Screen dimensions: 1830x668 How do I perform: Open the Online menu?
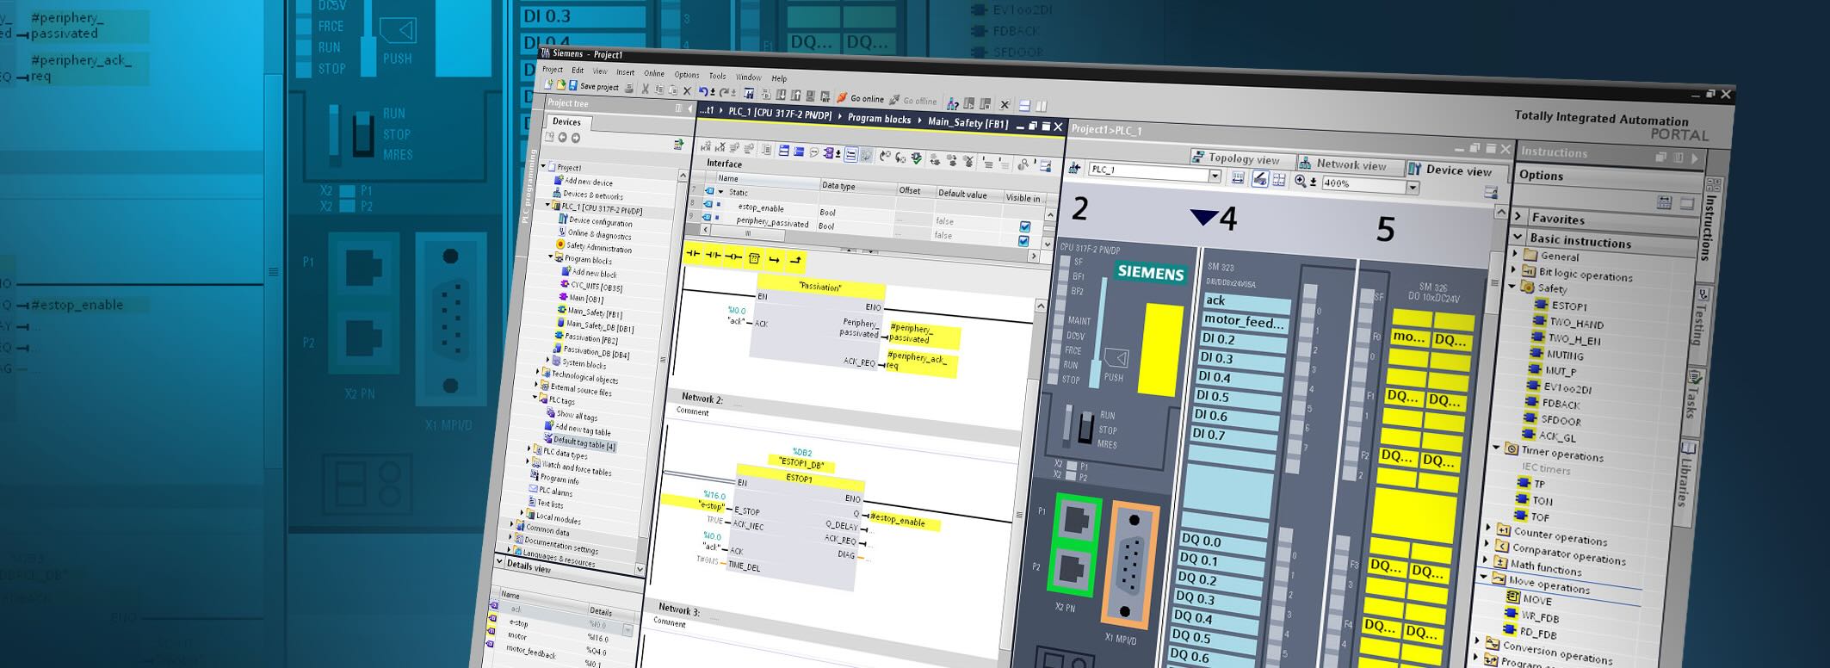[x=654, y=73]
